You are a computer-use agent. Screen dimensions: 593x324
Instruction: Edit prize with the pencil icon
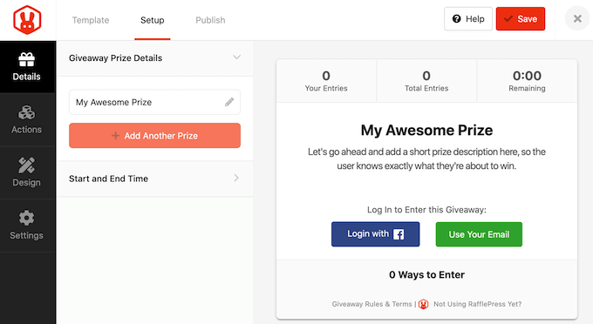229,102
